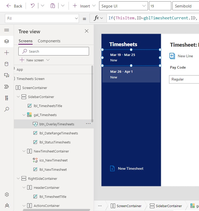Open the Segoe UI font dropdown
The image size is (199, 211).
coord(144,6)
